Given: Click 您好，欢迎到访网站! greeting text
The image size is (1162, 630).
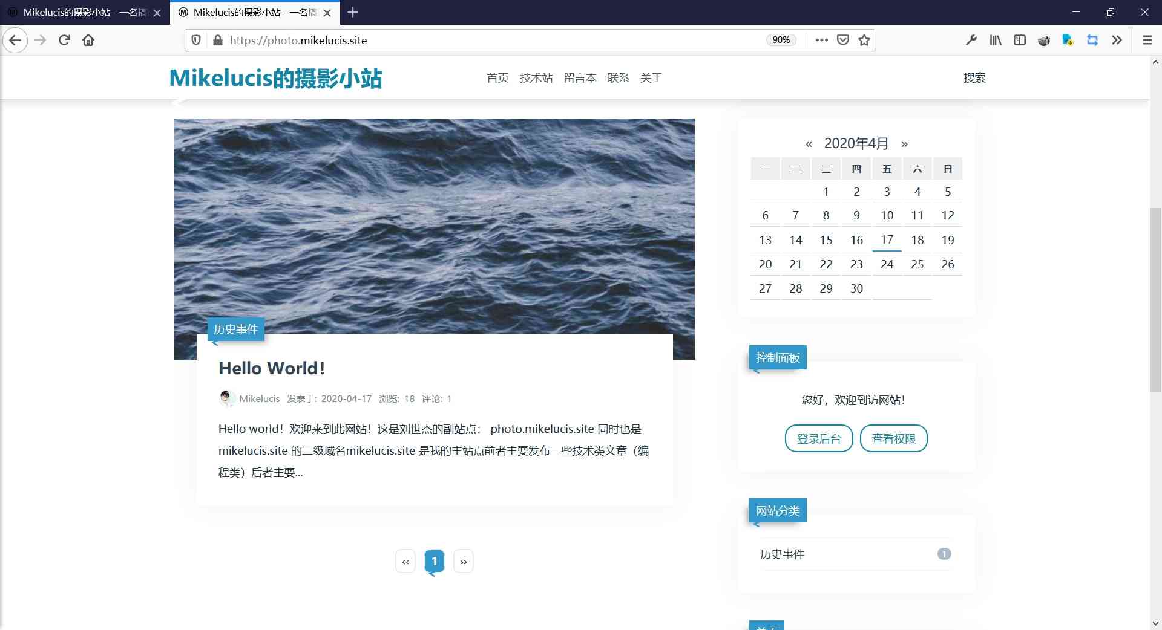Looking at the screenshot, I should coord(853,400).
